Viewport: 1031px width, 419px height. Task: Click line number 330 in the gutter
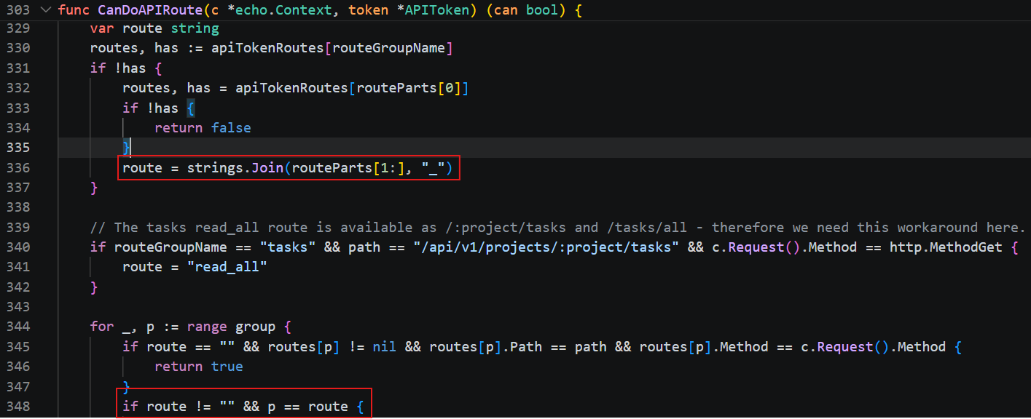tap(19, 48)
